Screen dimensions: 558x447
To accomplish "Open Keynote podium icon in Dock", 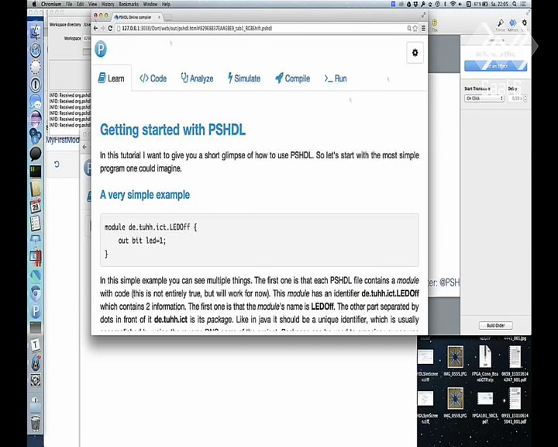I will (35, 241).
